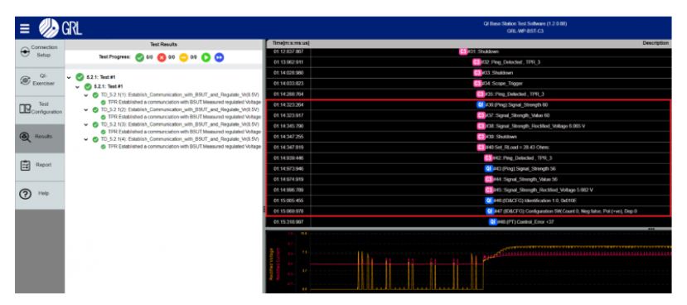The width and height of the screenshot is (687, 305).
Task: Toggle green passed-results filter icon
Action: [x=140, y=57]
